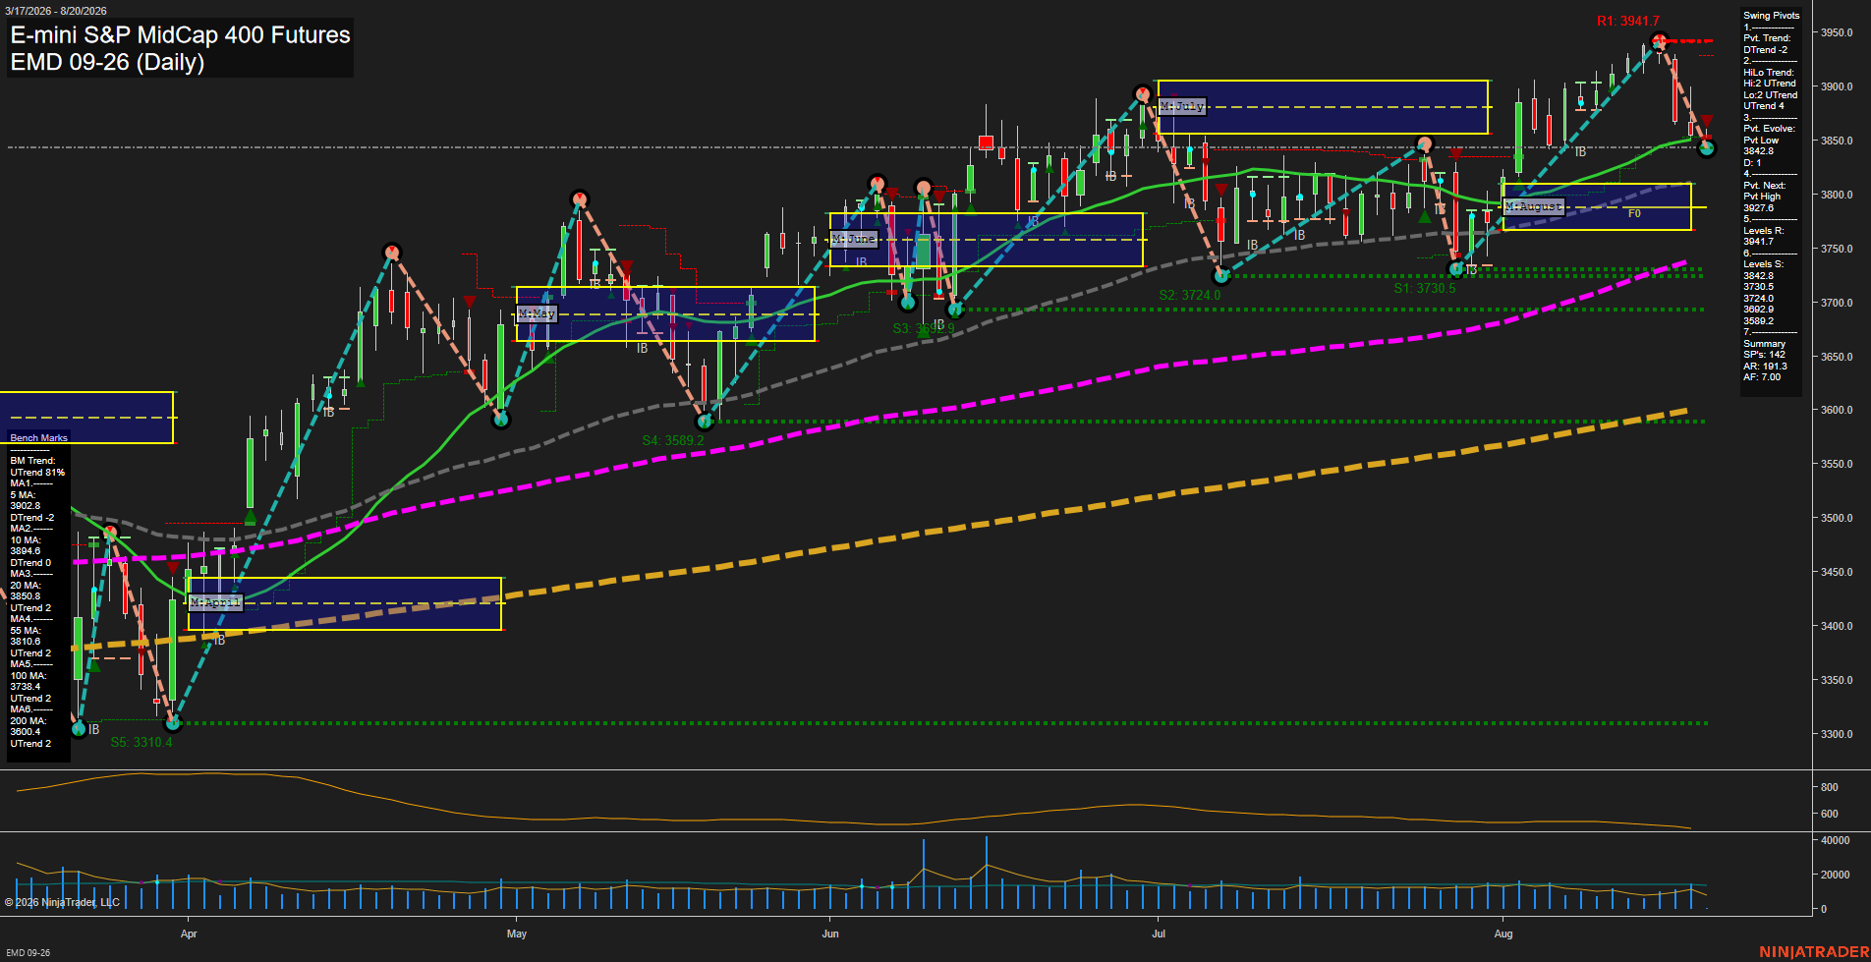
Task: Click the pivot low marker above S1: 3730.5
Action: 1457,268
